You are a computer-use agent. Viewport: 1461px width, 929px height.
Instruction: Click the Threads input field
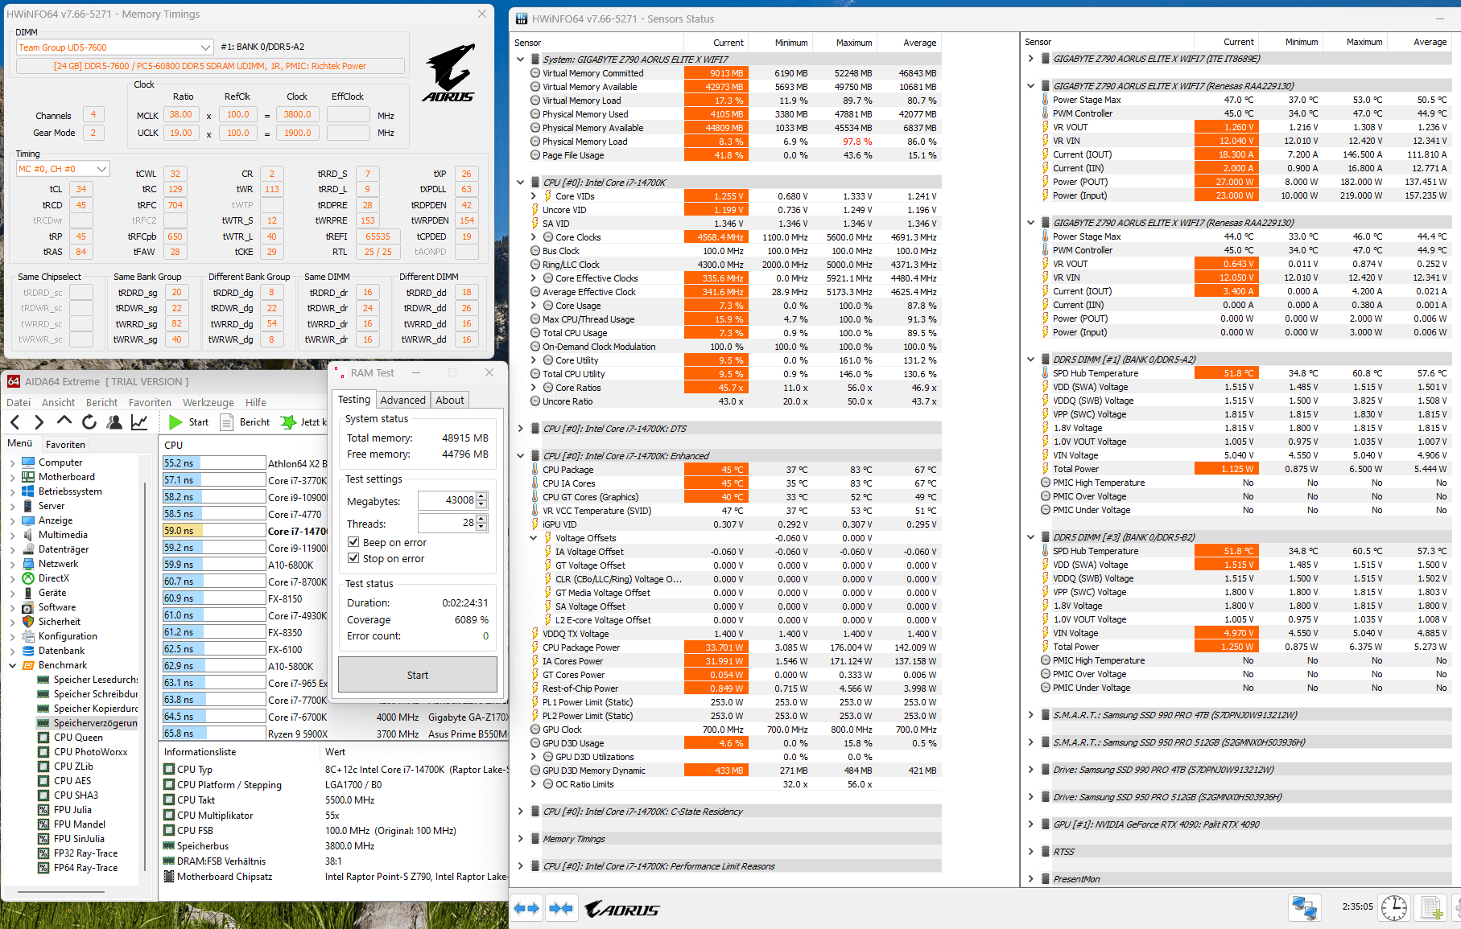pyautogui.click(x=448, y=523)
